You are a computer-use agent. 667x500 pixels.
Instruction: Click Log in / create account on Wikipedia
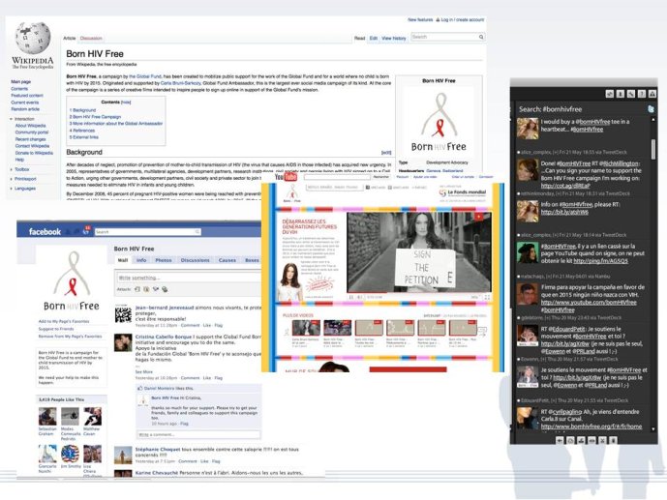[x=463, y=19]
